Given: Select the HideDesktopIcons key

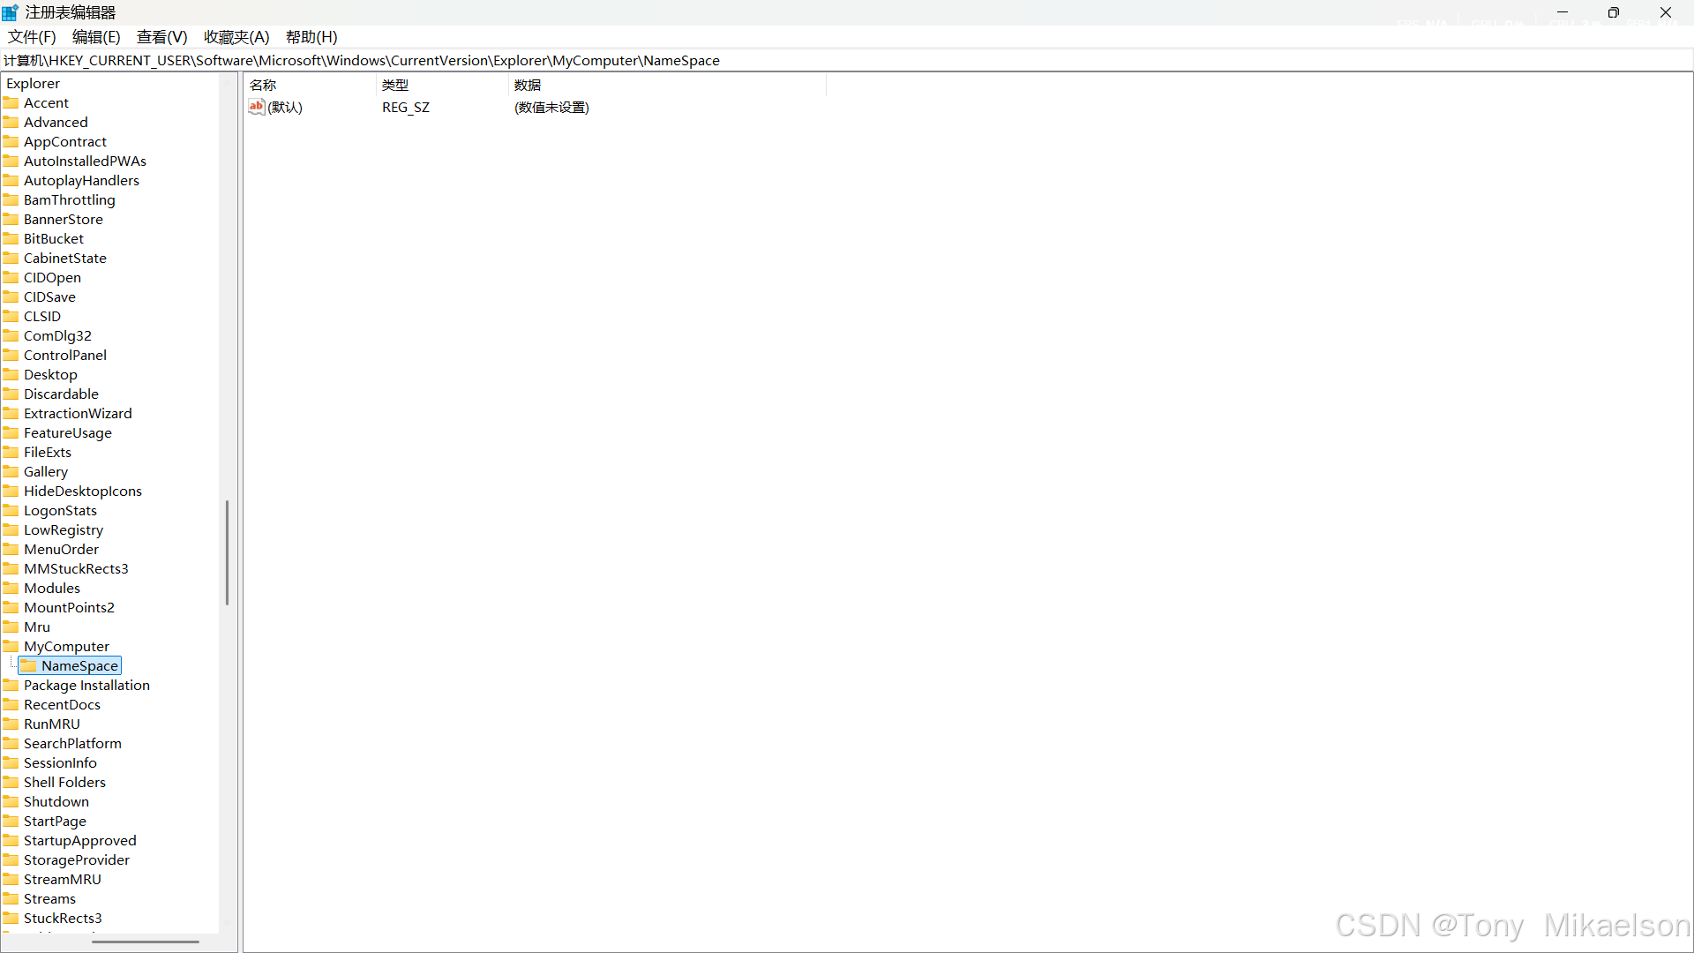Looking at the screenshot, I should tap(82, 491).
